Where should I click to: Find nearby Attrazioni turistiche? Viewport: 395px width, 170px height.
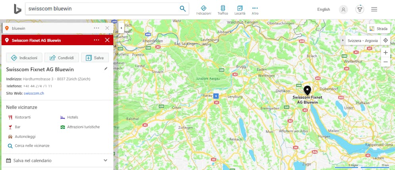point(80,127)
